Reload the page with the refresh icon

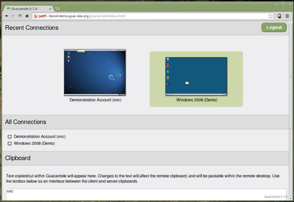[20, 16]
